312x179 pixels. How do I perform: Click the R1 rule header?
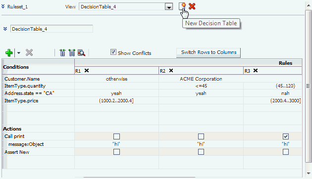[78, 71]
